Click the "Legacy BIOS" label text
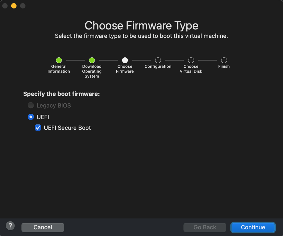Screen dimensions: 283x236 (x=54, y=106)
